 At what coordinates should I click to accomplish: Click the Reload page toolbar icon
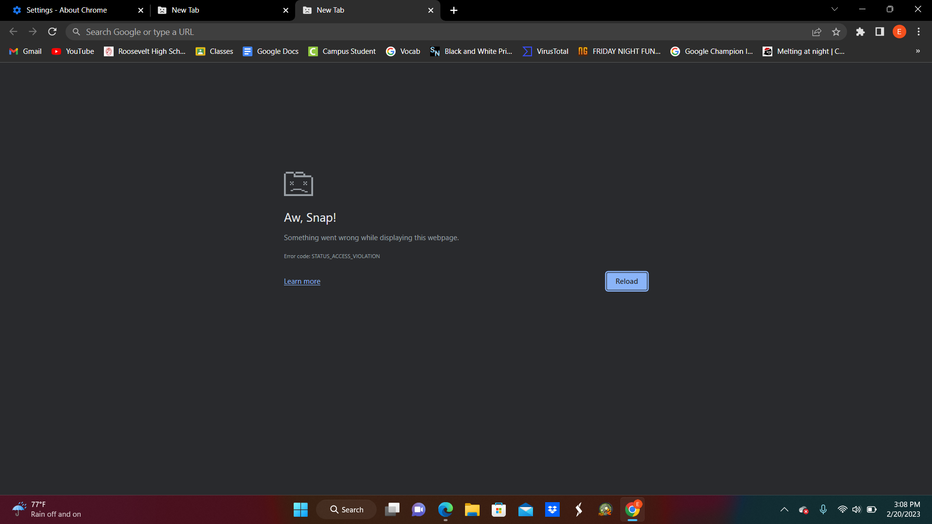pos(52,32)
